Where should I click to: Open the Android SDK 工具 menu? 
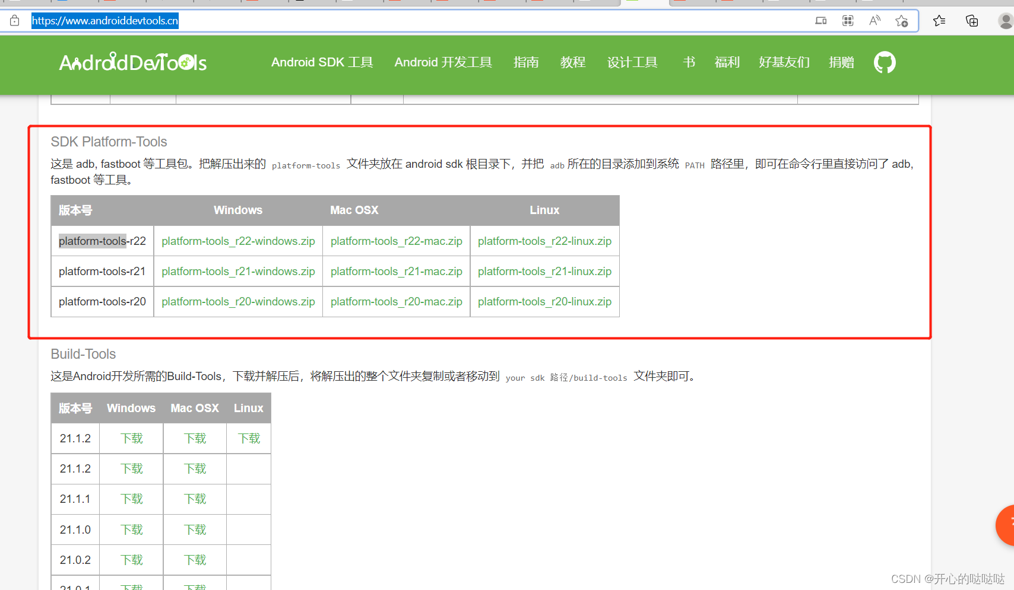pos(322,62)
